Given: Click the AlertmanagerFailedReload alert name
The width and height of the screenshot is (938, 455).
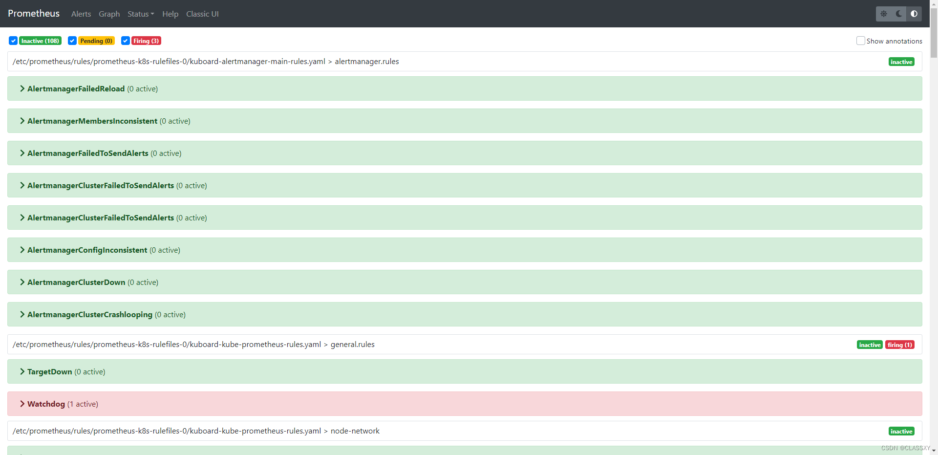Looking at the screenshot, I should [x=76, y=88].
